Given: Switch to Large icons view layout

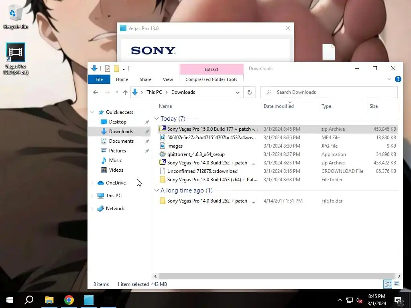Looking at the screenshot, I should click(x=397, y=284).
